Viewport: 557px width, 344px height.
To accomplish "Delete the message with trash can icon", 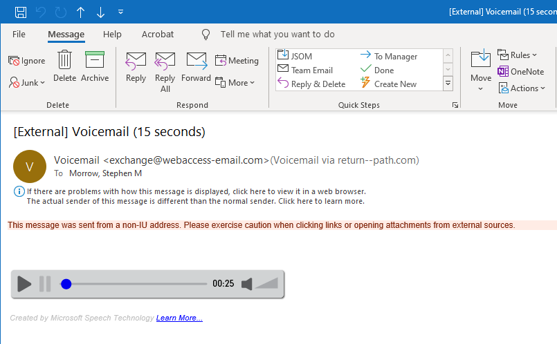I will tap(64, 66).
